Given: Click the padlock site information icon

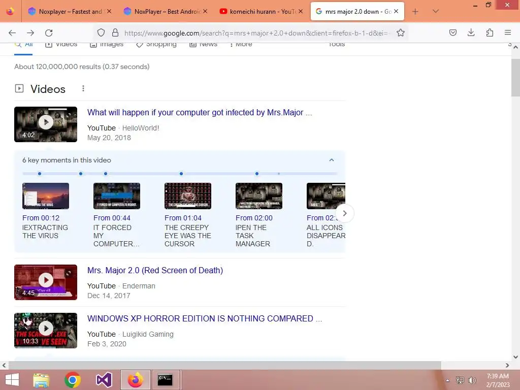Looking at the screenshot, I should tap(115, 32).
